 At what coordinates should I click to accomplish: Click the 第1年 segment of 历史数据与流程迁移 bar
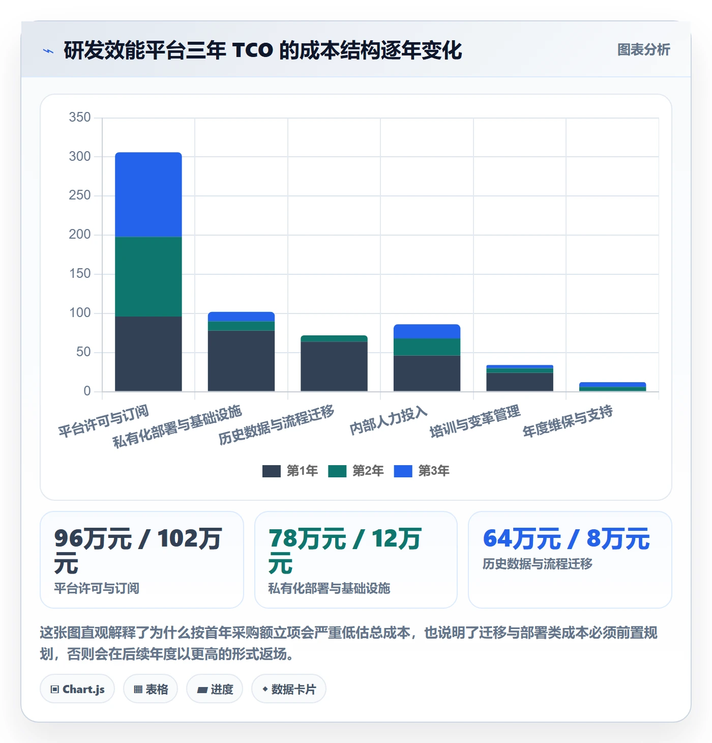click(x=334, y=366)
